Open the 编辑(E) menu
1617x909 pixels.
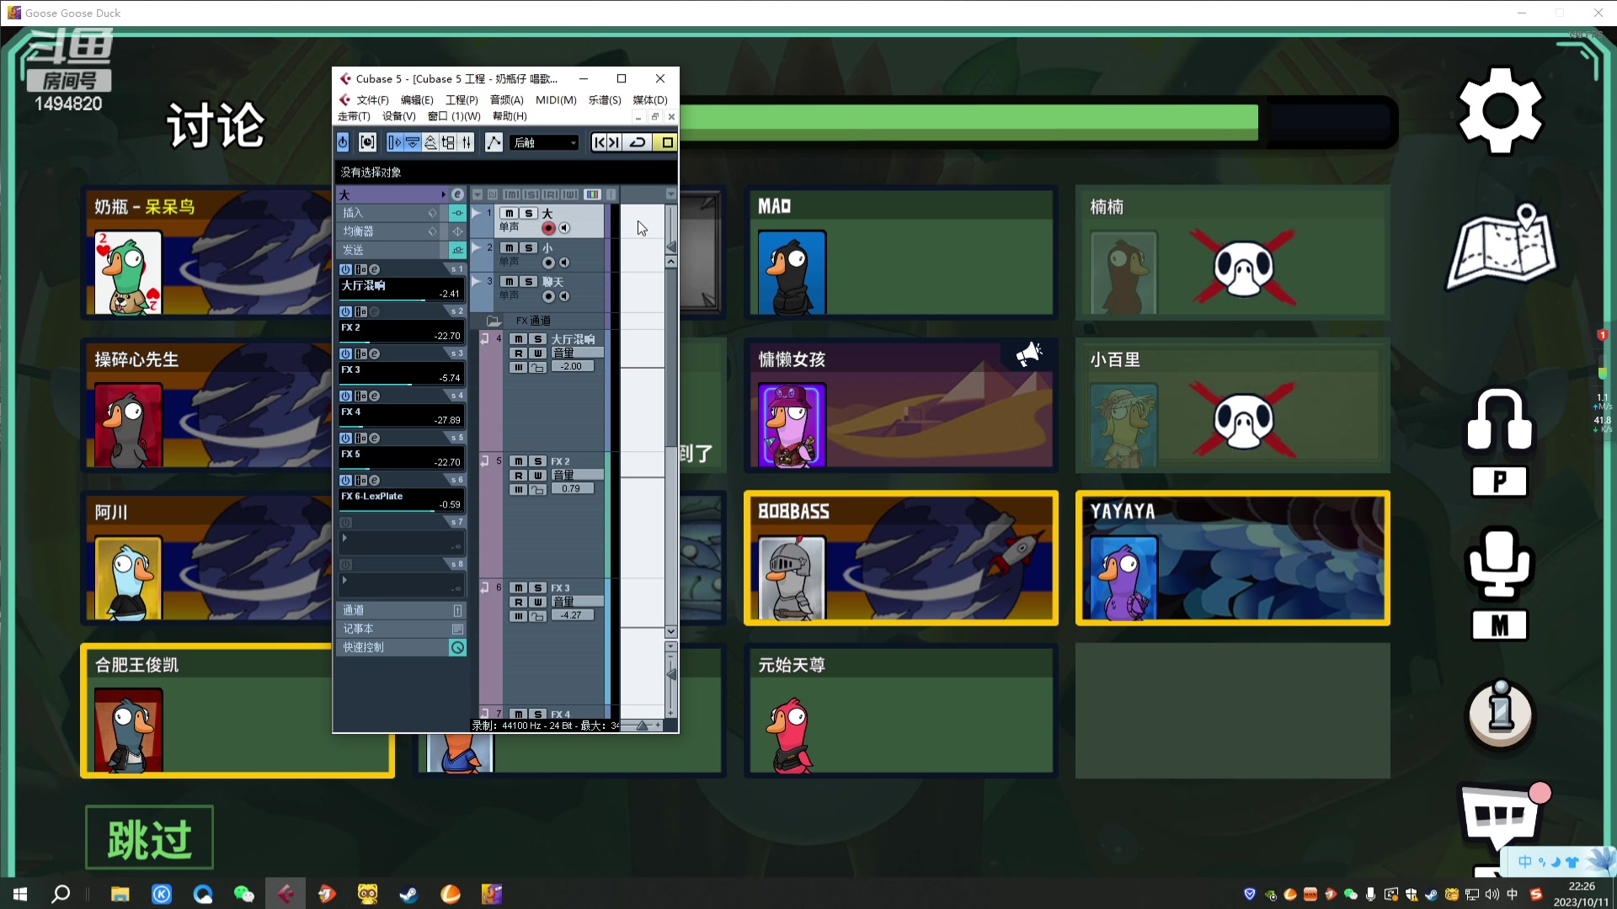click(x=417, y=100)
